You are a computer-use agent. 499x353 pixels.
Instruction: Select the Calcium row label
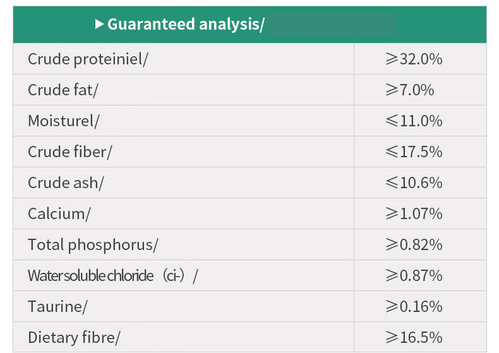click(59, 214)
